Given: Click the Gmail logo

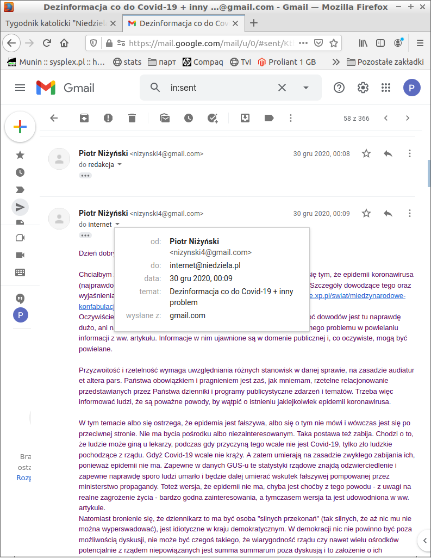Looking at the screenshot, I should coord(65,88).
